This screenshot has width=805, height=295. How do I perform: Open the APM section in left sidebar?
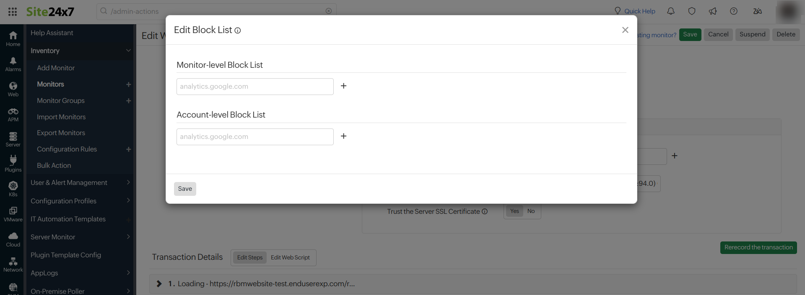pos(13,114)
